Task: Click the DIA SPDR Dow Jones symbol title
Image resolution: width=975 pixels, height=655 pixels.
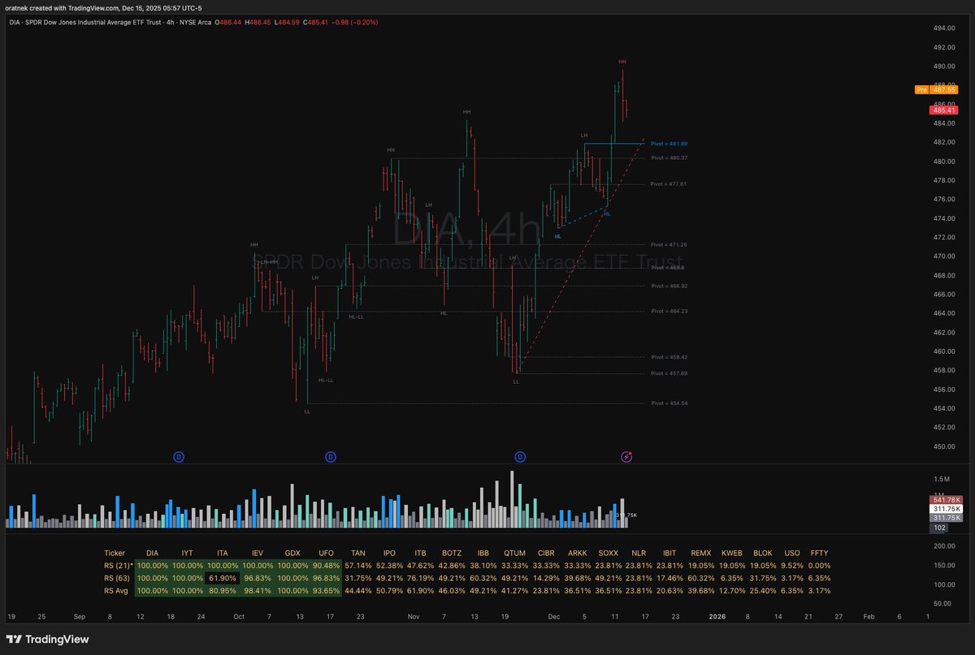Action: coord(110,22)
